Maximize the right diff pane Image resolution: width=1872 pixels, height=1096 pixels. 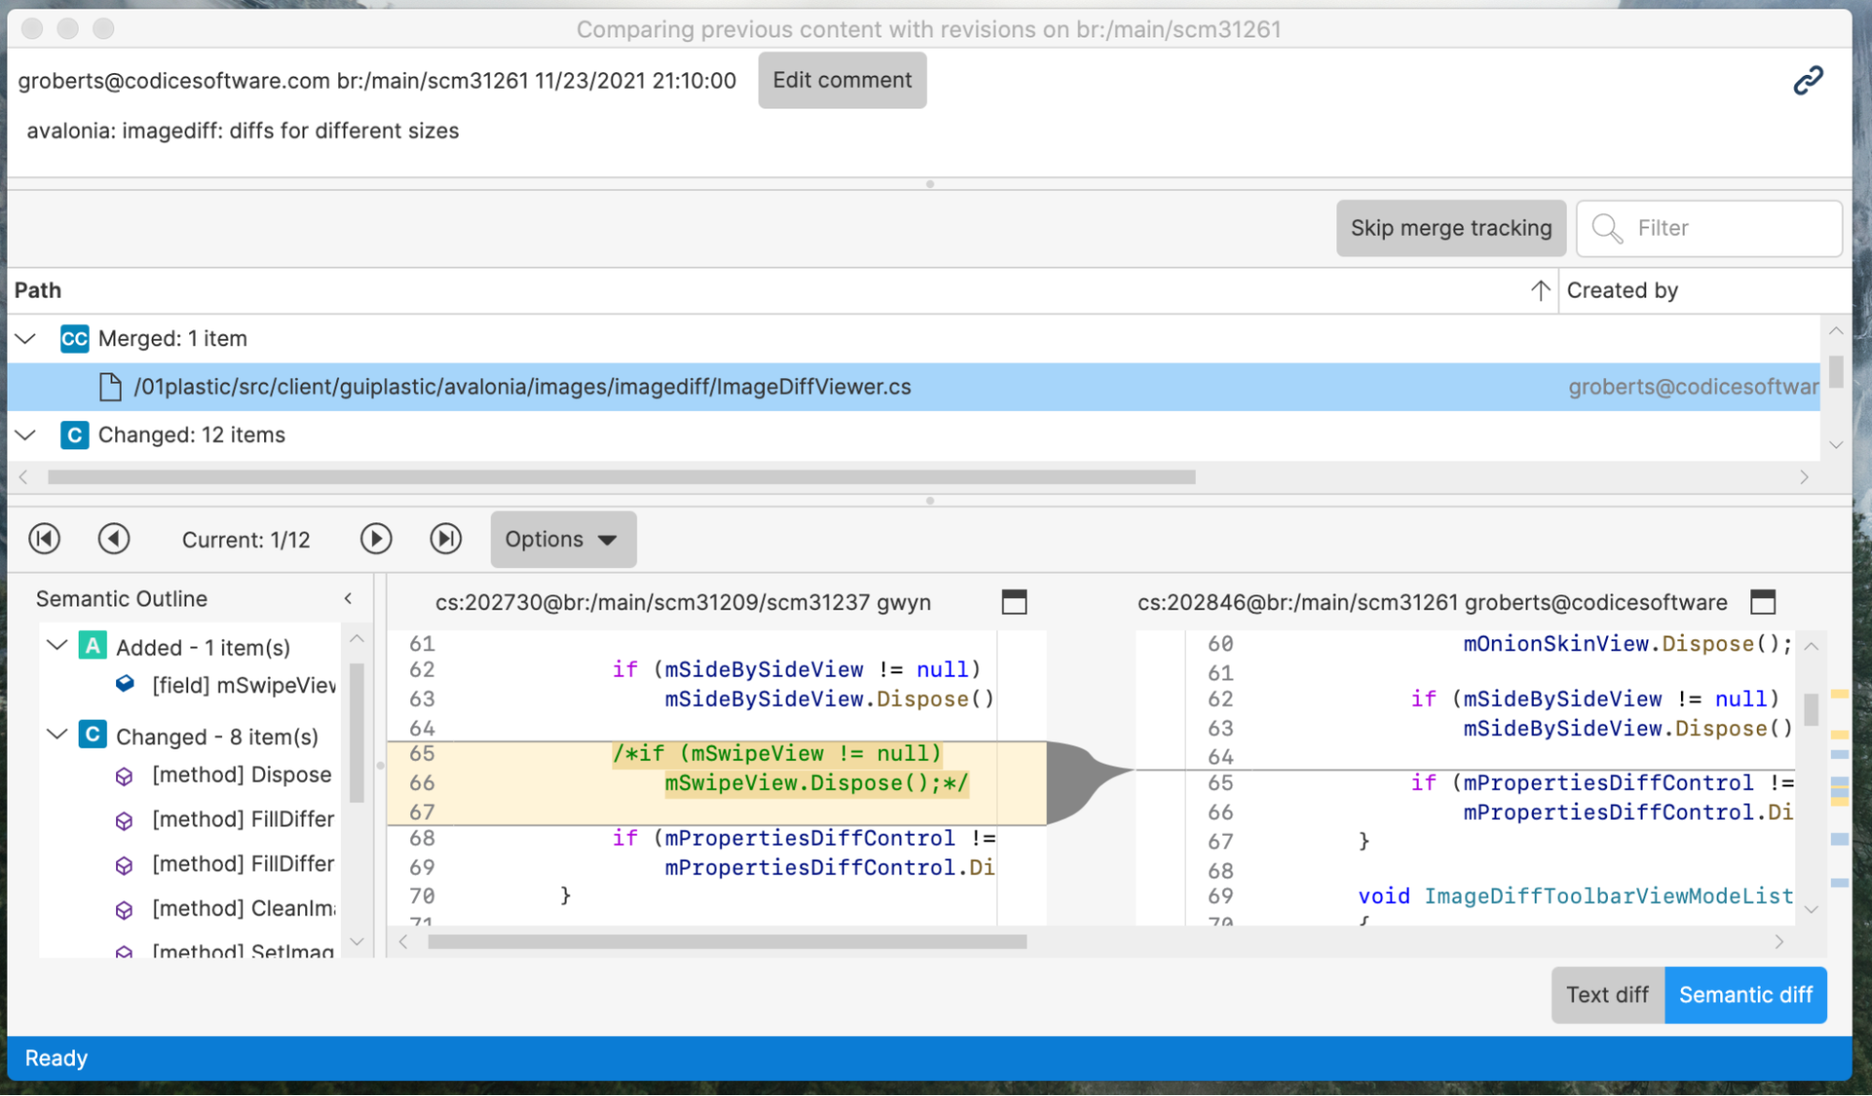(x=1764, y=603)
